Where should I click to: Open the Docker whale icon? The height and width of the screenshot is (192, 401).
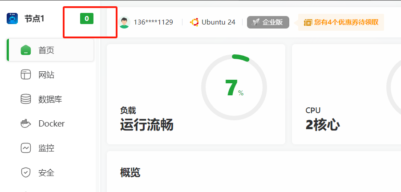[x=26, y=124]
